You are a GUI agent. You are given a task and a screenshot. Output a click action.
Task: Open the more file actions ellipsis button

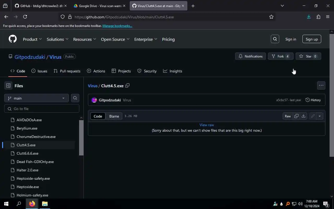point(321,85)
